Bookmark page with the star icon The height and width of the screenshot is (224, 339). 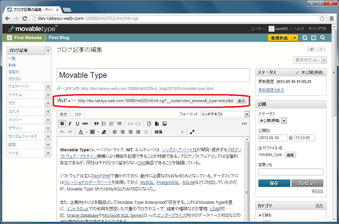pyautogui.click(x=322, y=18)
